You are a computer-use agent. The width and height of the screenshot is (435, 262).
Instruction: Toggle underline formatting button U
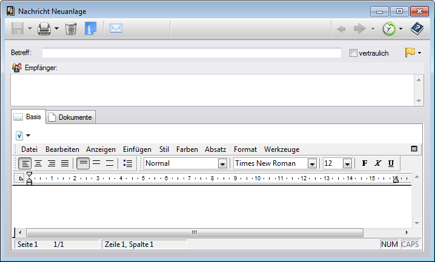click(x=391, y=163)
